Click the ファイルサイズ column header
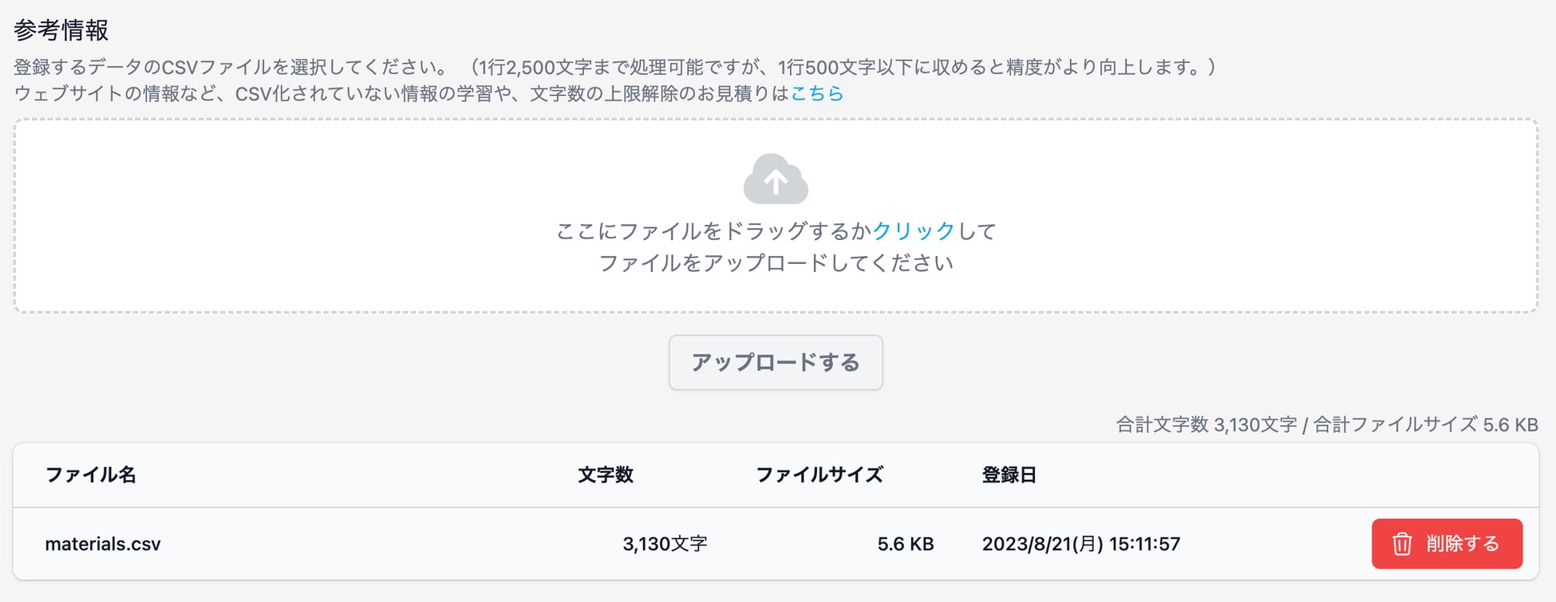The image size is (1556, 602). 819,474
